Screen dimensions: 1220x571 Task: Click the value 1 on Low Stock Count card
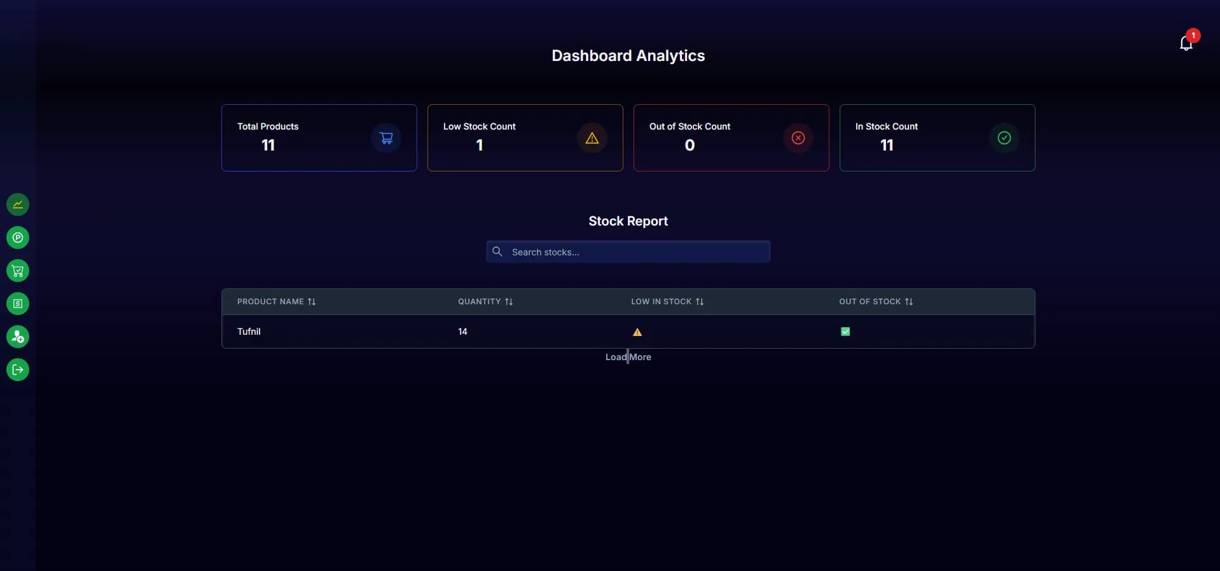480,145
